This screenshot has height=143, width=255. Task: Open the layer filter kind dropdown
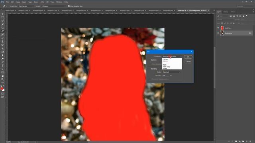(223, 16)
